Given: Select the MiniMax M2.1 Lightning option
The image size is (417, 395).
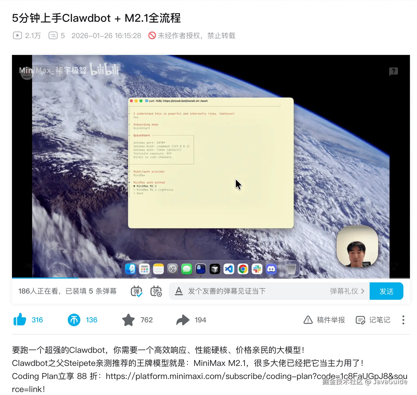Looking at the screenshot, I should (x=153, y=190).
